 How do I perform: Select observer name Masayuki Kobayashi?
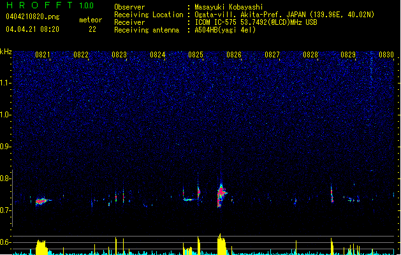coord(229,7)
